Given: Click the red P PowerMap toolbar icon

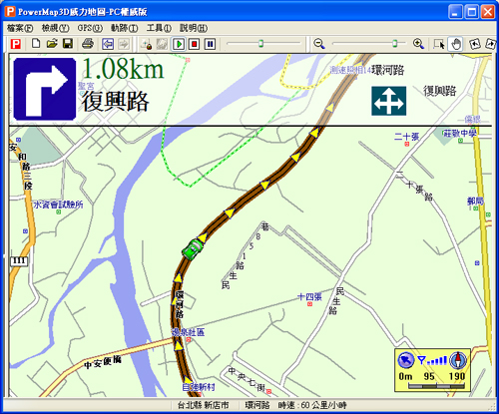Looking at the screenshot, I should (16, 44).
